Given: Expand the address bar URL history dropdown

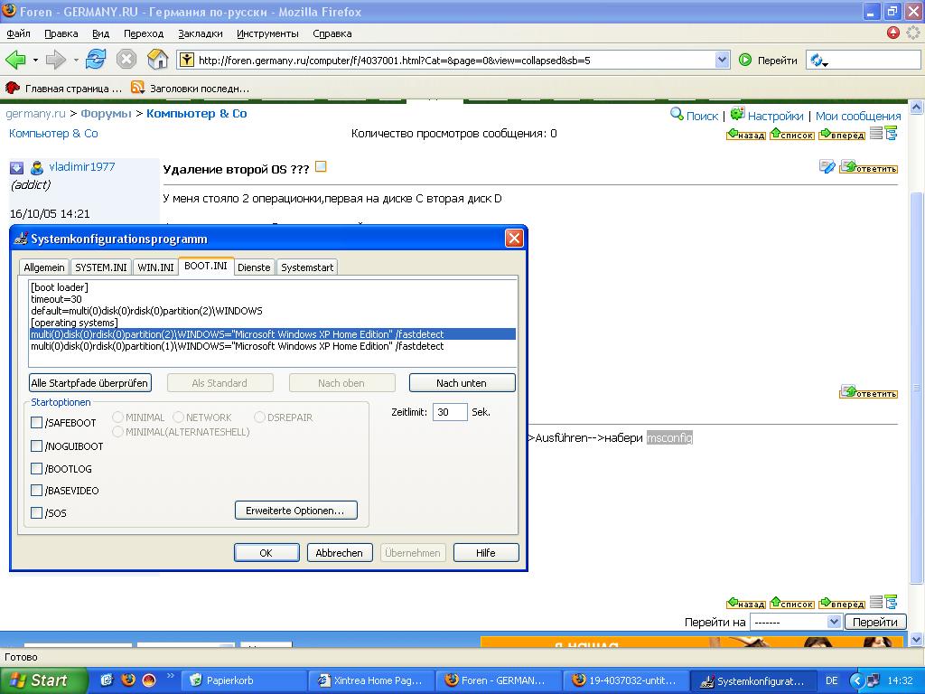Looking at the screenshot, I should (x=722, y=60).
